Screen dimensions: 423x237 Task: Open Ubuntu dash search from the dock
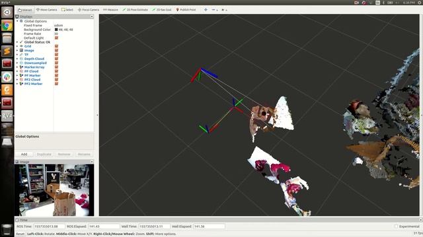pos(7,13)
